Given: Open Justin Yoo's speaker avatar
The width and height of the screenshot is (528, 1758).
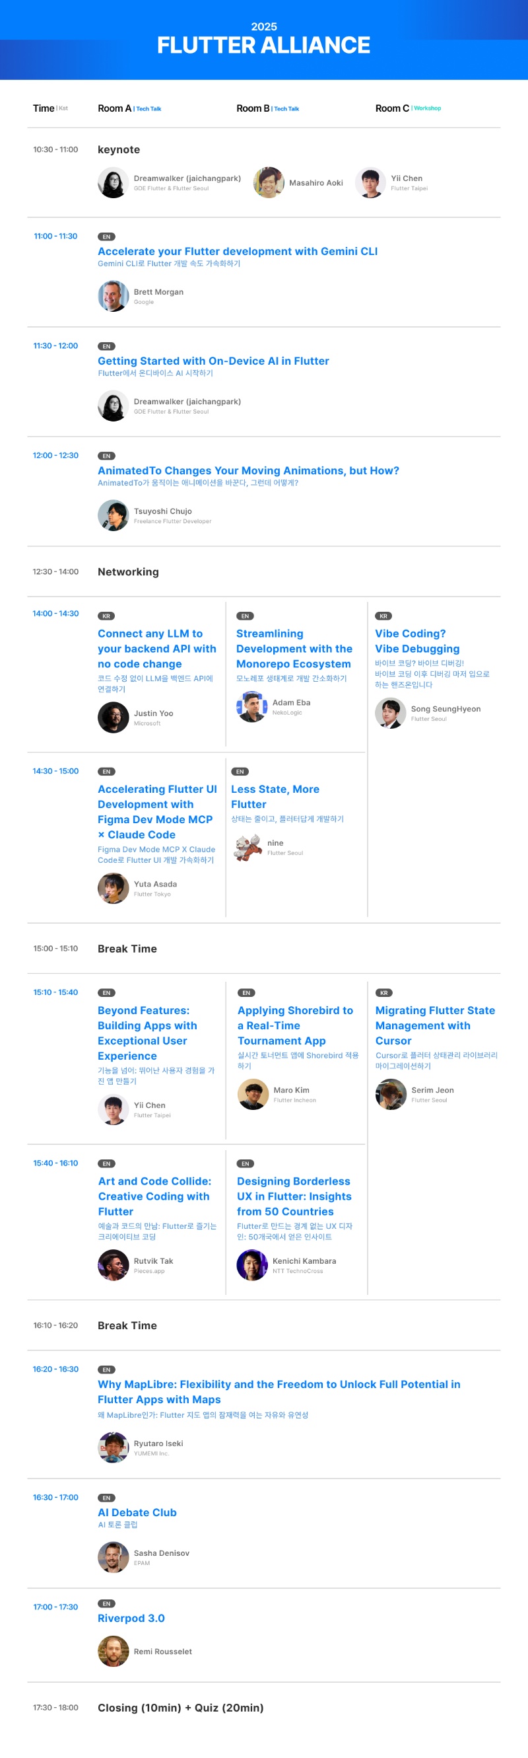Looking at the screenshot, I should tap(113, 717).
